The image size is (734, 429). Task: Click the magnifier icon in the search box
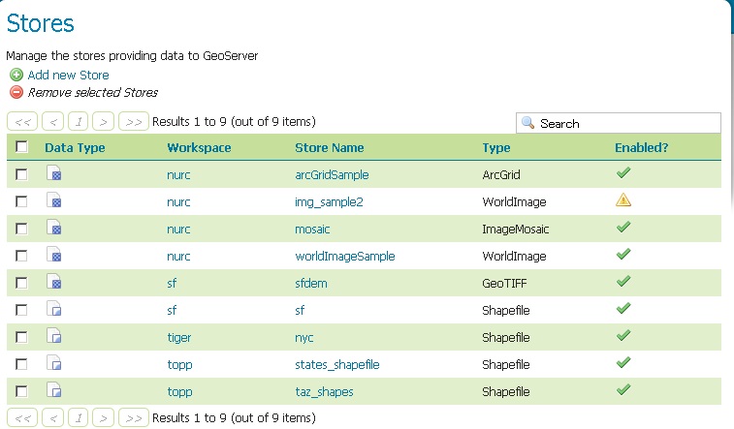pos(528,123)
